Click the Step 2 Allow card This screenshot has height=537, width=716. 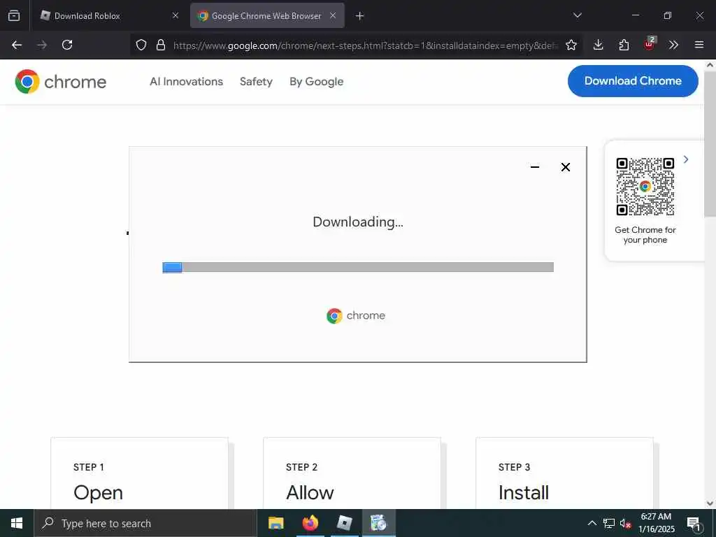point(352,473)
